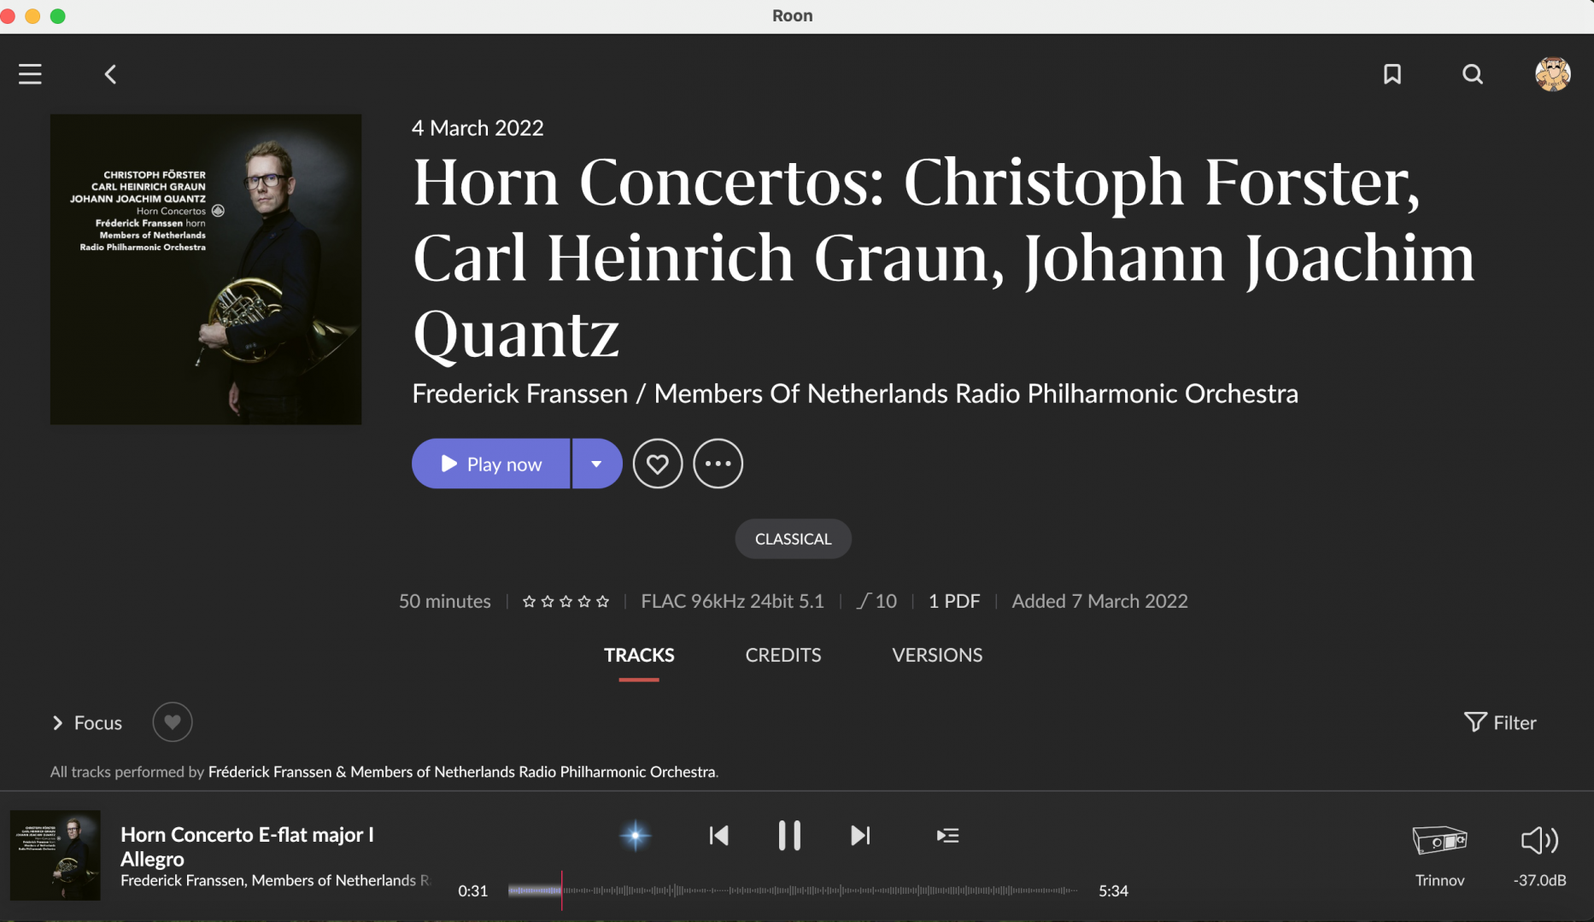This screenshot has height=922, width=1594.
Task: Click the FLAC 96kHz 24bit 5.1 format text
Action: pyautogui.click(x=733, y=601)
